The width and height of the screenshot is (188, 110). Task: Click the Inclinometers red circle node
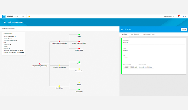(x=79, y=49)
